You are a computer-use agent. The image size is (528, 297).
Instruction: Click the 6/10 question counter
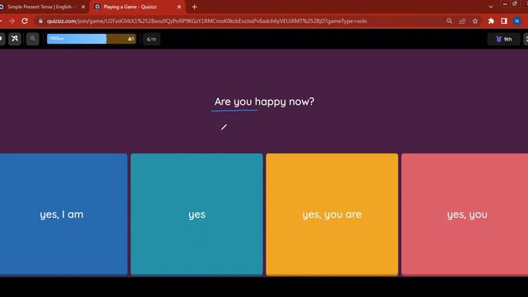coord(152,39)
